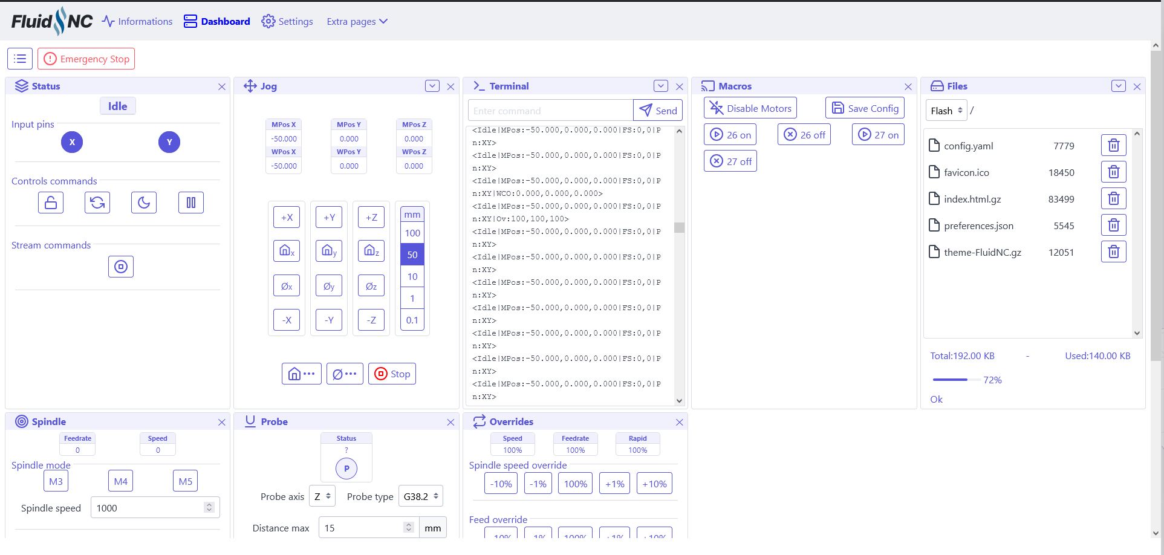Delete favicon.ico file
Screen dimensions: 1164x555
click(1114, 172)
